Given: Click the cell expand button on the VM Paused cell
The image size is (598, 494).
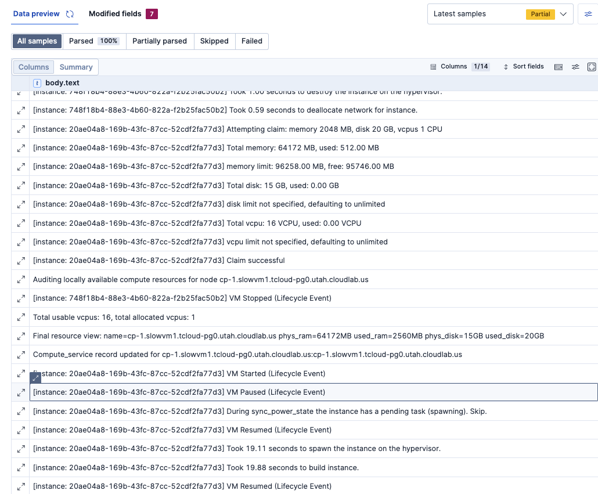Looking at the screenshot, I should [35, 378].
